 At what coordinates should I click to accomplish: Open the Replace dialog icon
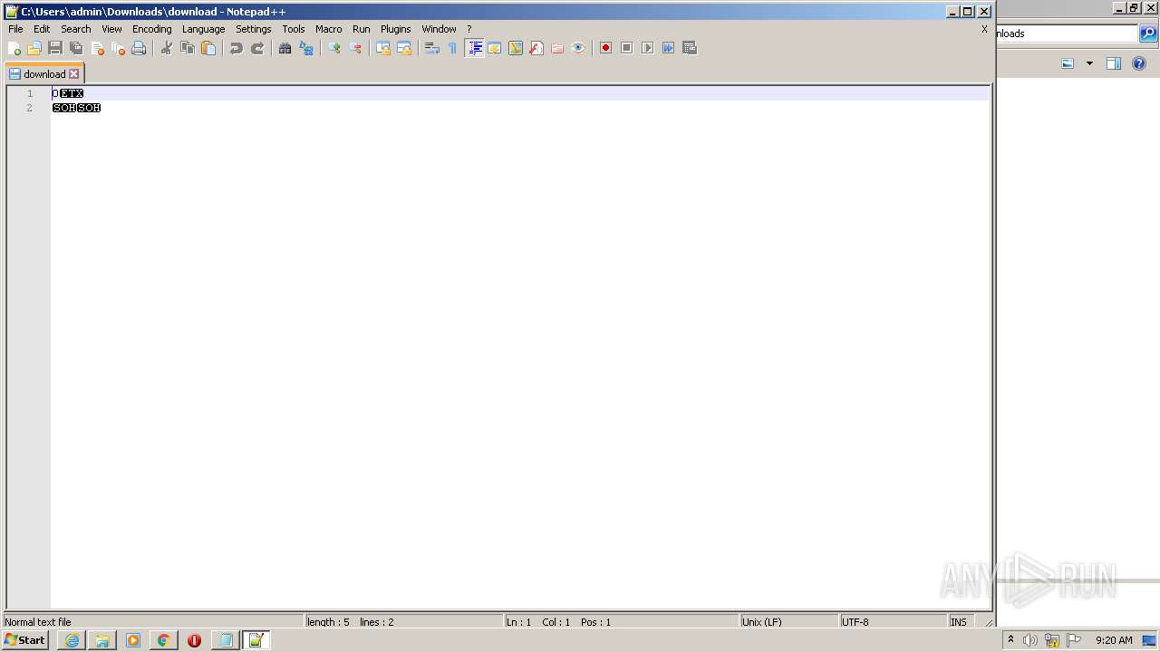tap(306, 48)
